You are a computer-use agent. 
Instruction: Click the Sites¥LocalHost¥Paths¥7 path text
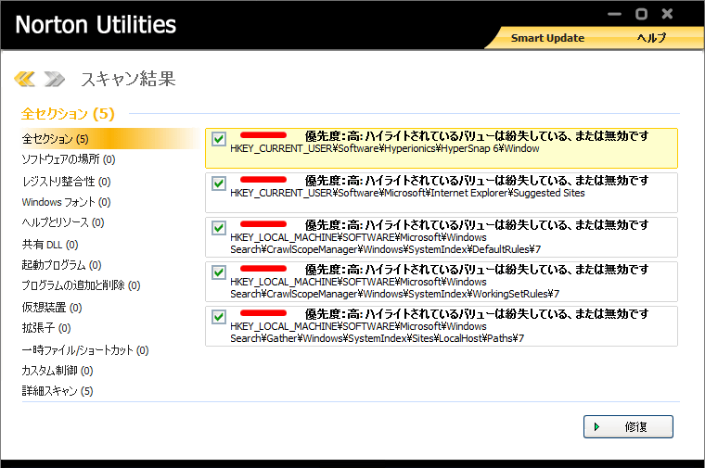[377, 333]
